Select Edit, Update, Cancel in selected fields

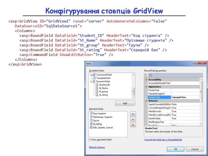[x=103, y=127]
